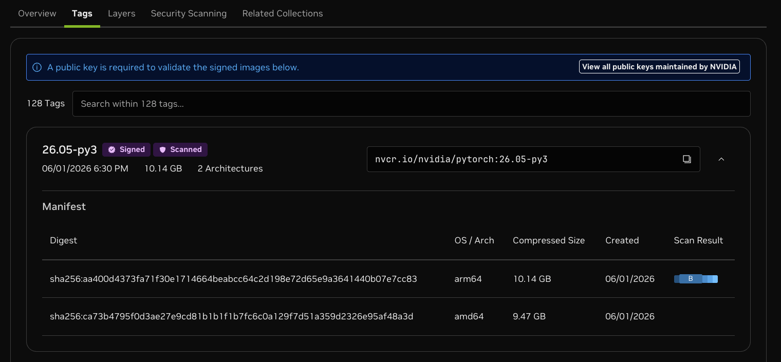Click the nvcr.io/nvidia/pytorch:26.05-py3 pull path field
Screen dimensions: 781x362
click(533, 159)
